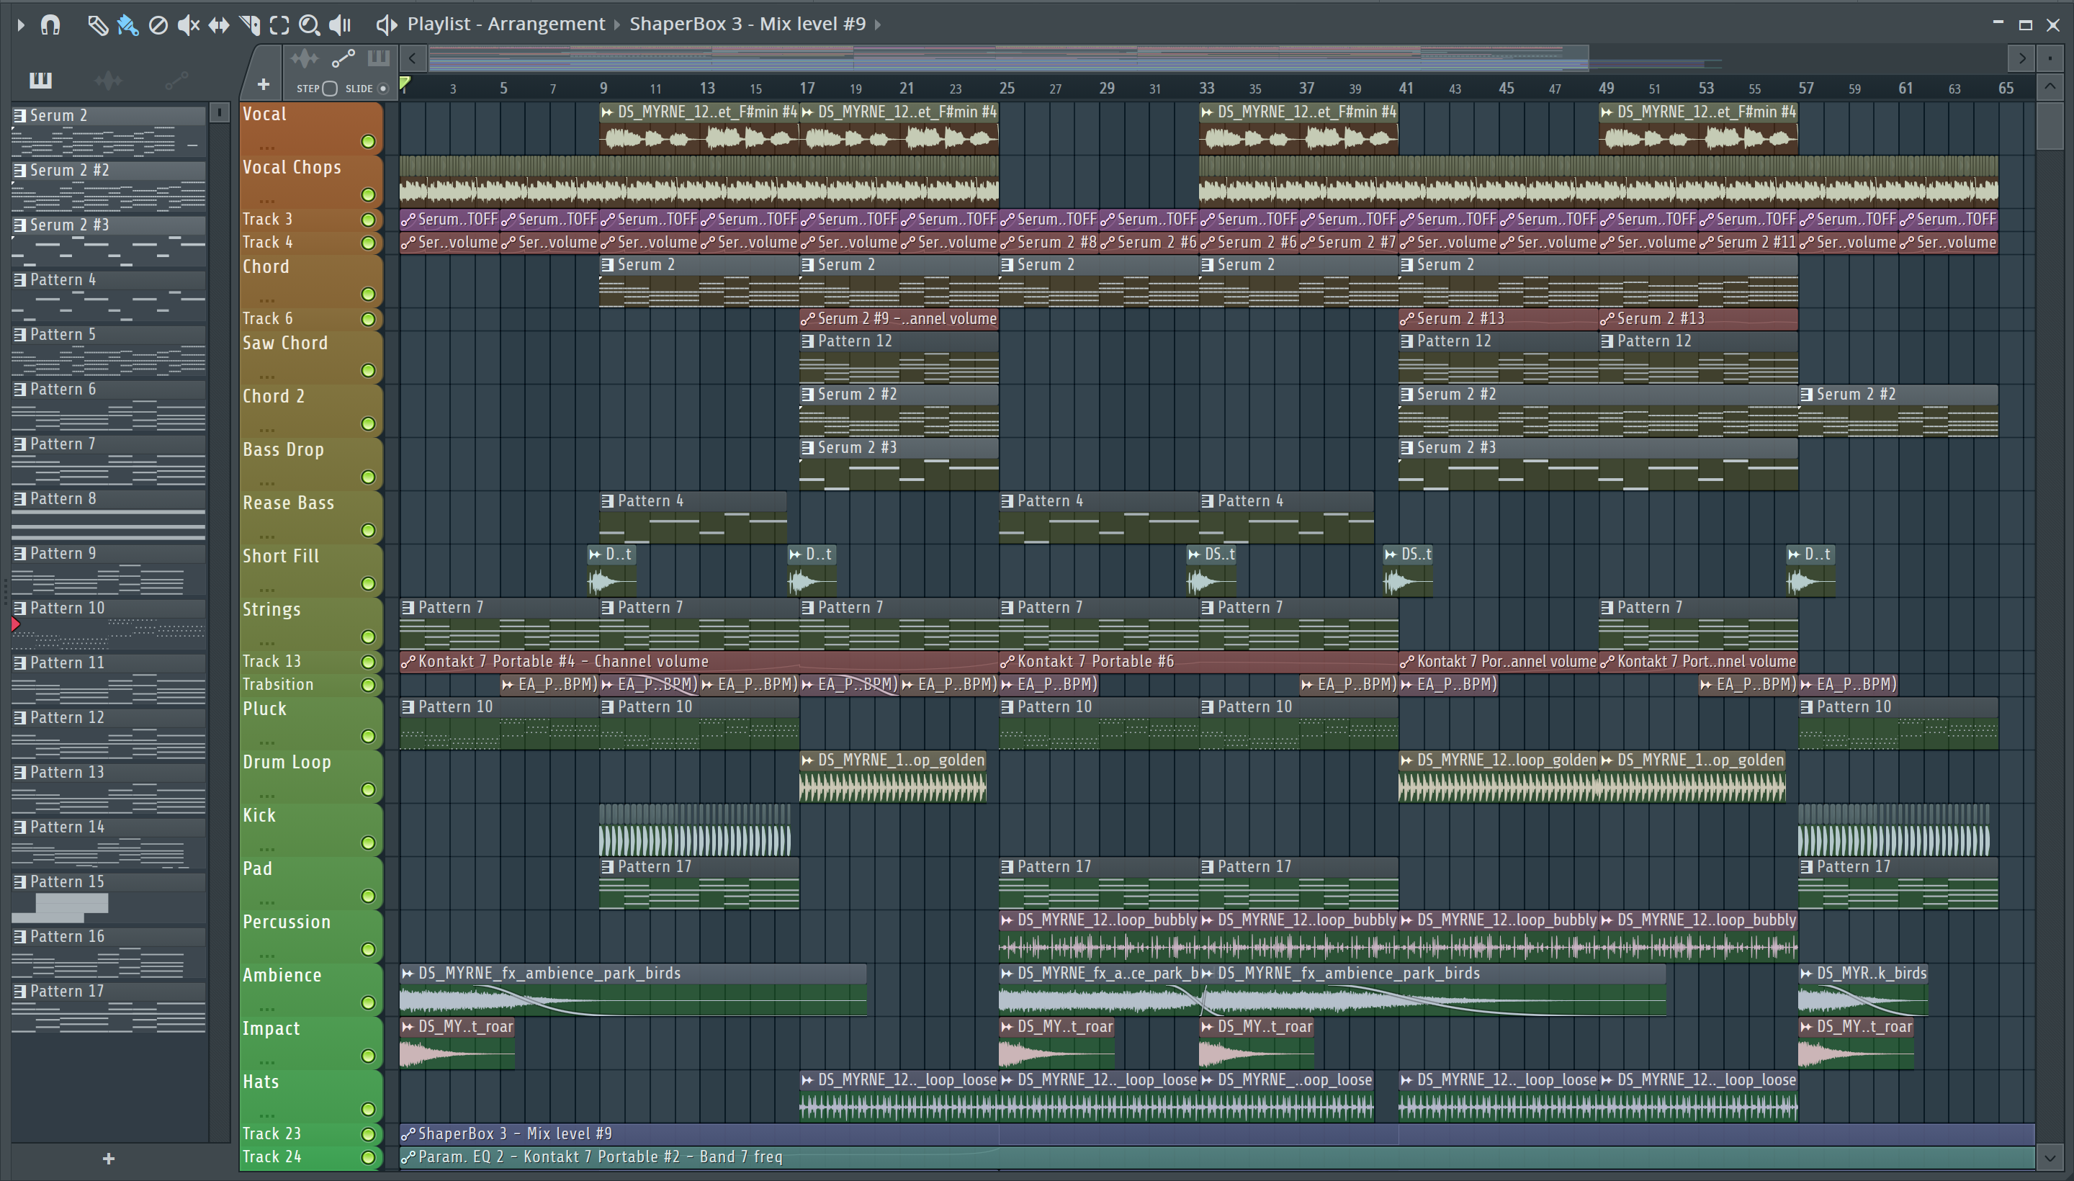This screenshot has width=2074, height=1181.
Task: Show audio clips filter waveform icon in picker
Action: coord(108,79)
